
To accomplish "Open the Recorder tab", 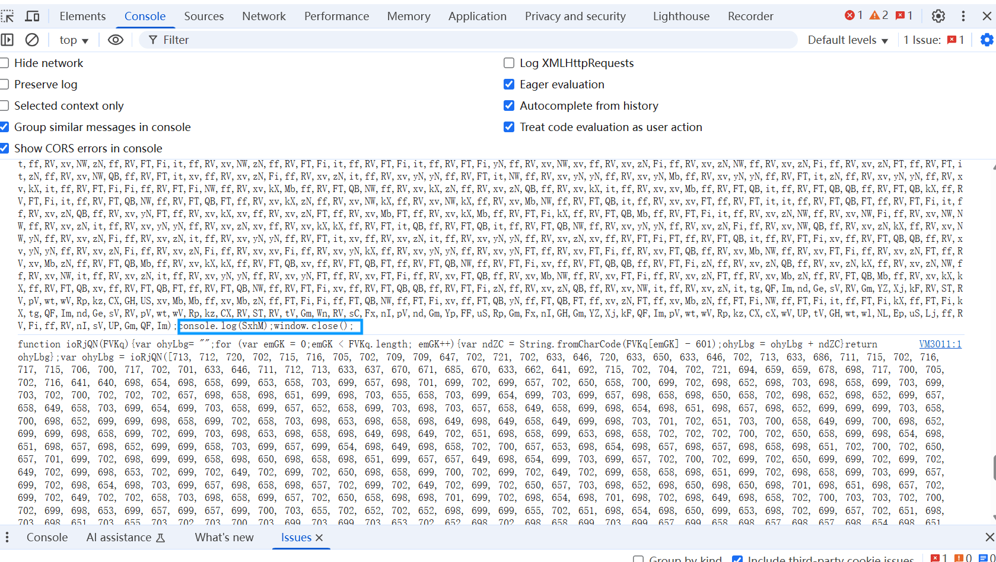I will pyautogui.click(x=750, y=16).
